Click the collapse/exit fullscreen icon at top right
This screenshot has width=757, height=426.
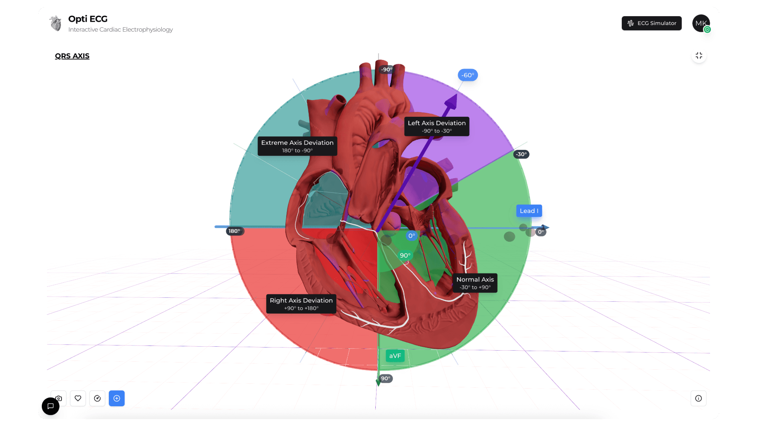pyautogui.click(x=699, y=55)
